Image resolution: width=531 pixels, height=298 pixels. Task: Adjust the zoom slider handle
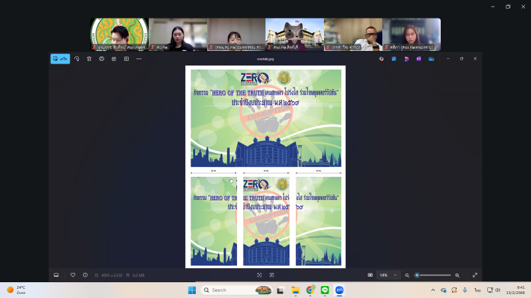coord(417,275)
